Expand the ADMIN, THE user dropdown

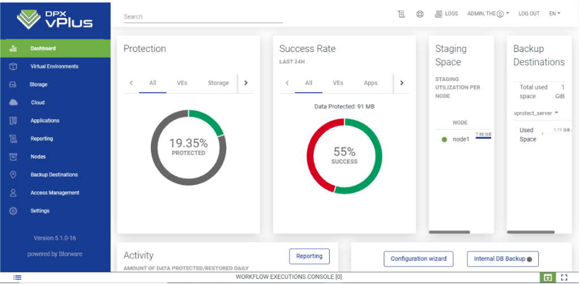click(x=488, y=14)
